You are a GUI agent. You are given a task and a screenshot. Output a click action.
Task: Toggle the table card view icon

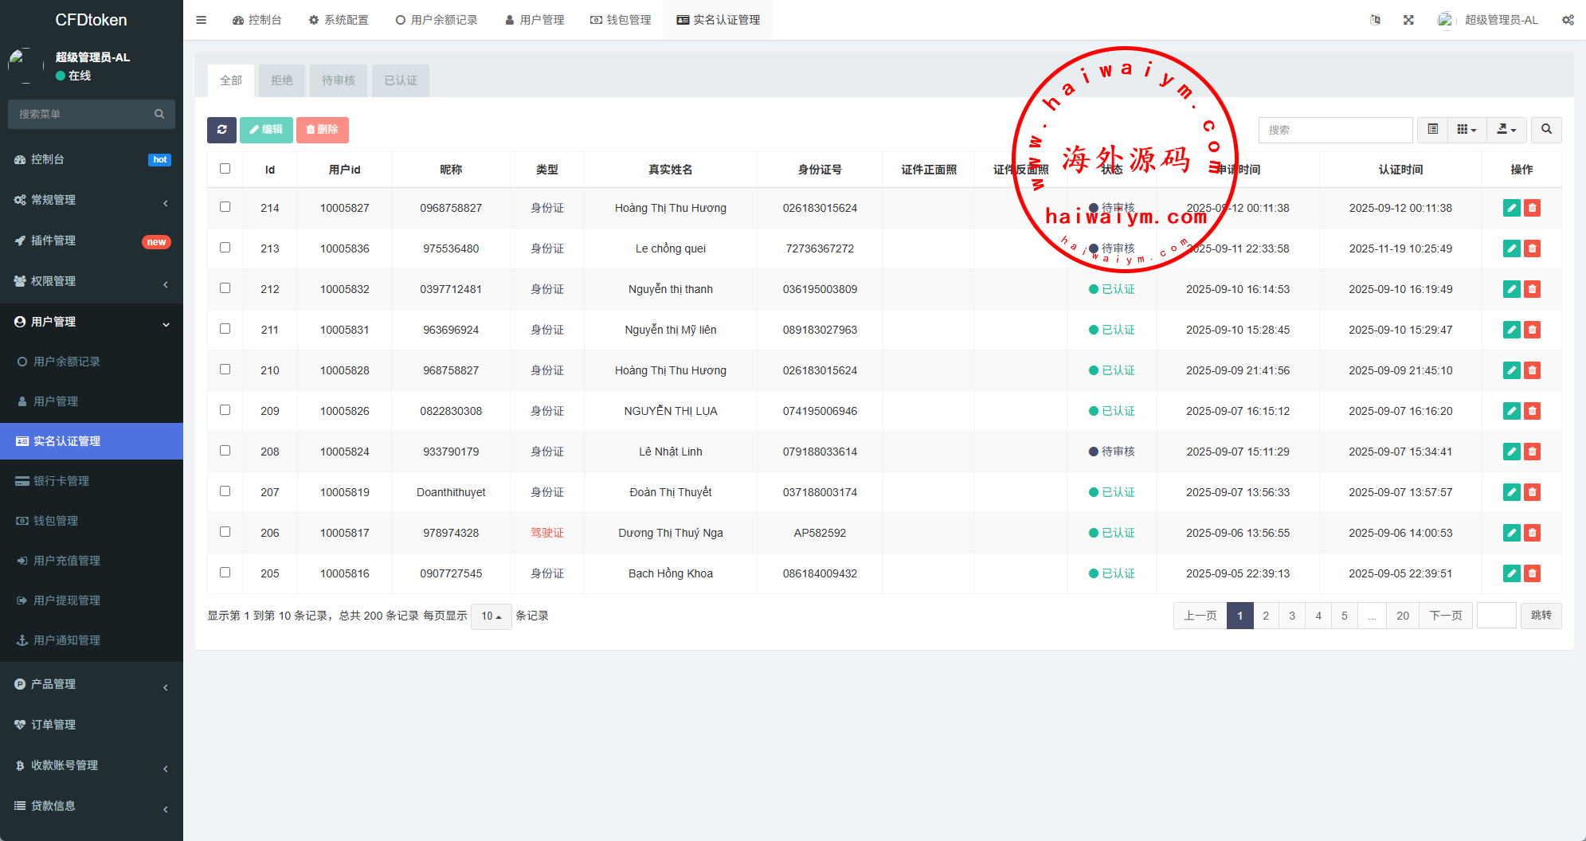(1432, 130)
